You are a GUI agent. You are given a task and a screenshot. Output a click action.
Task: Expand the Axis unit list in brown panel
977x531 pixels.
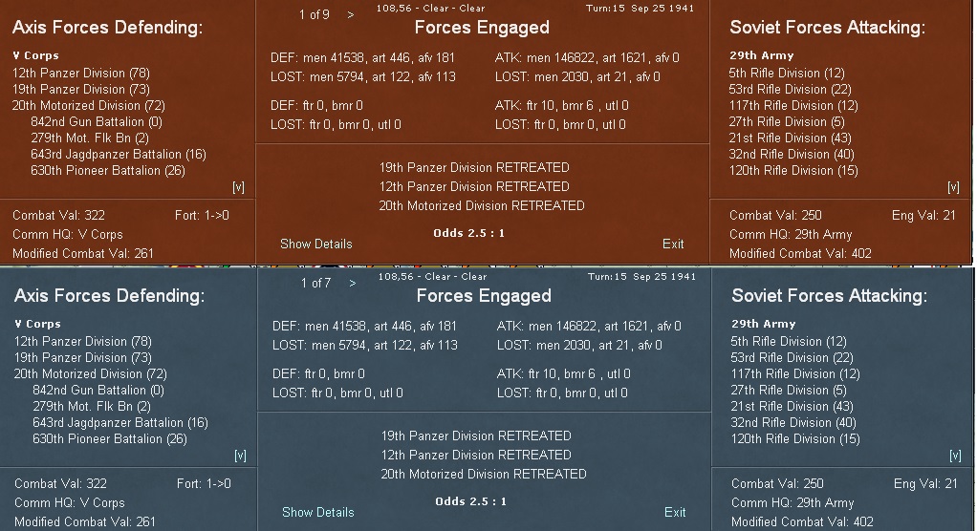238,187
